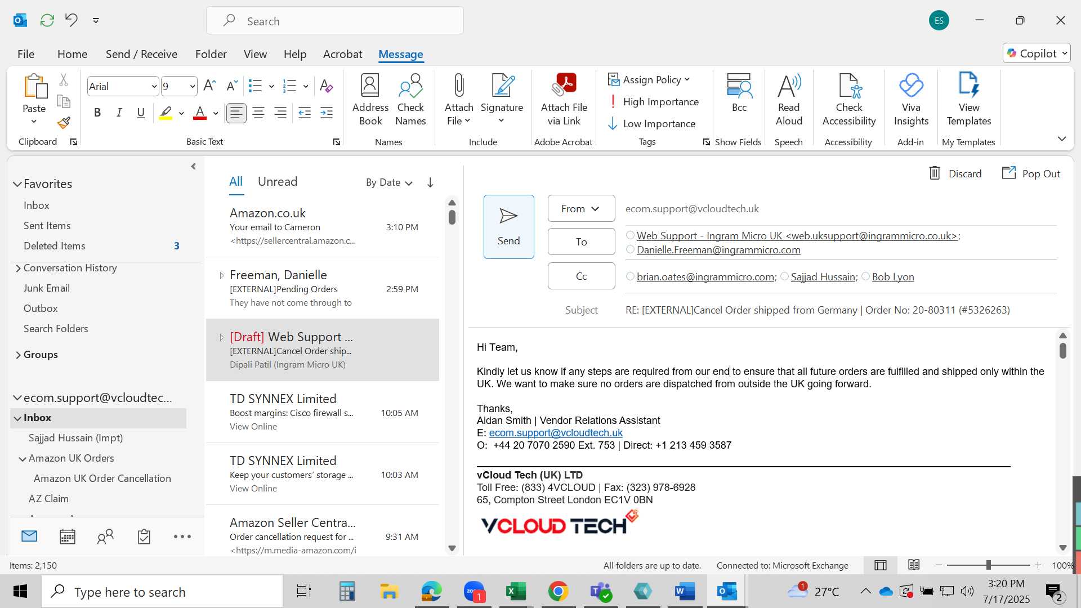Open the Copilot button

(1037, 53)
